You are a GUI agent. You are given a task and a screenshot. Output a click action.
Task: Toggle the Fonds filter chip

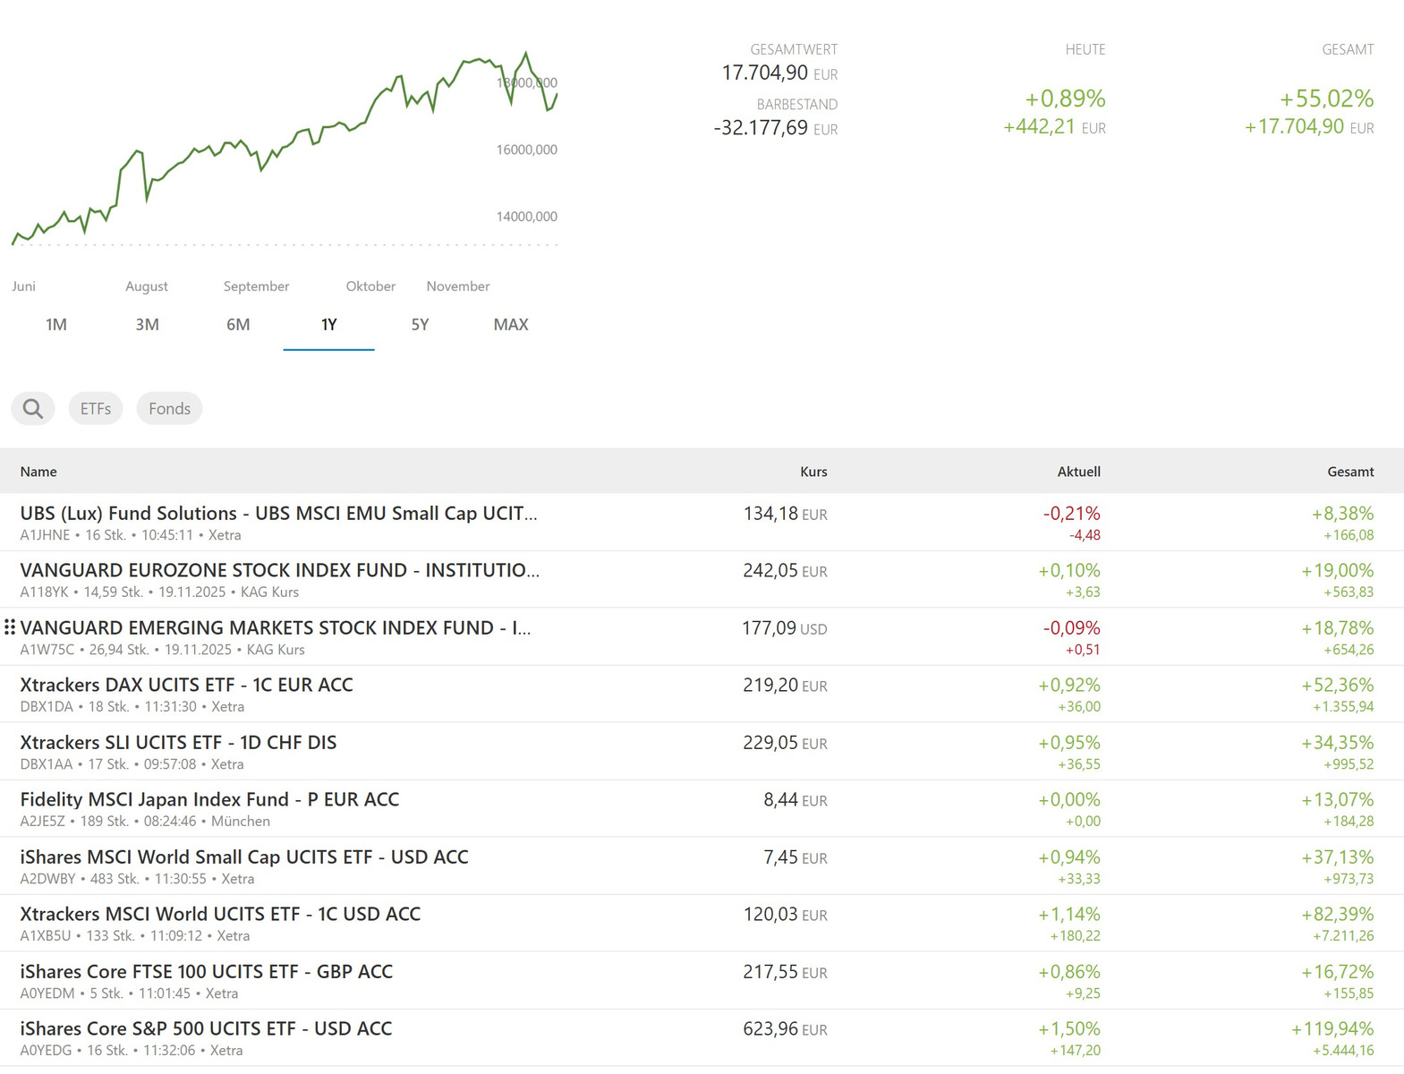coord(169,409)
